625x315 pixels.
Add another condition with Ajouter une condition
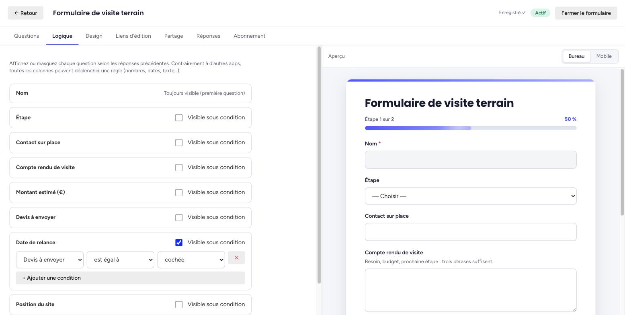click(130, 278)
